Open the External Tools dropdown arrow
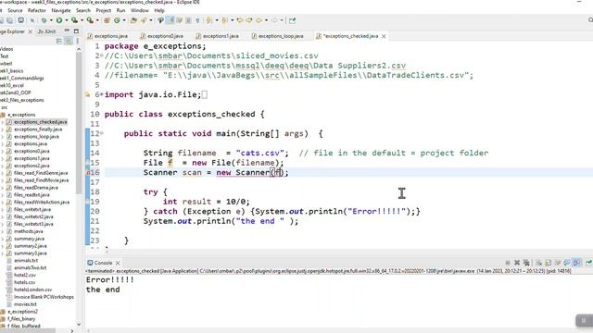 click(x=97, y=20)
